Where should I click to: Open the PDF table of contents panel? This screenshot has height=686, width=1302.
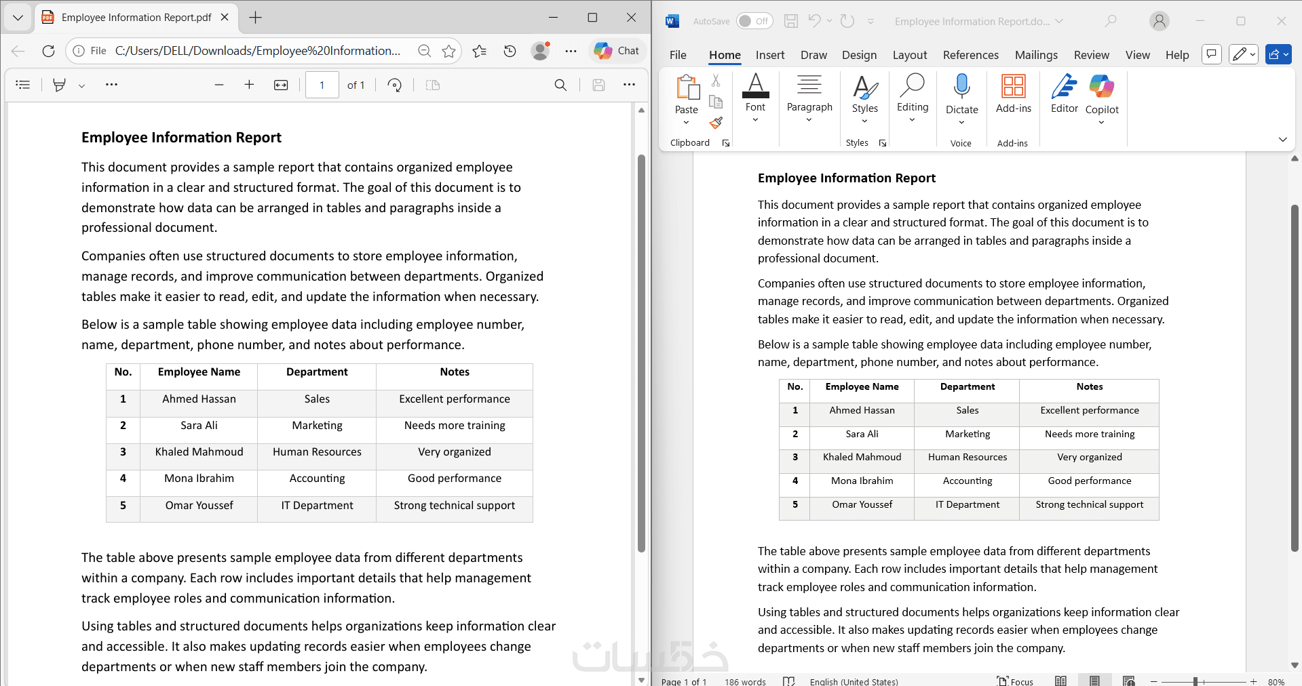click(23, 85)
